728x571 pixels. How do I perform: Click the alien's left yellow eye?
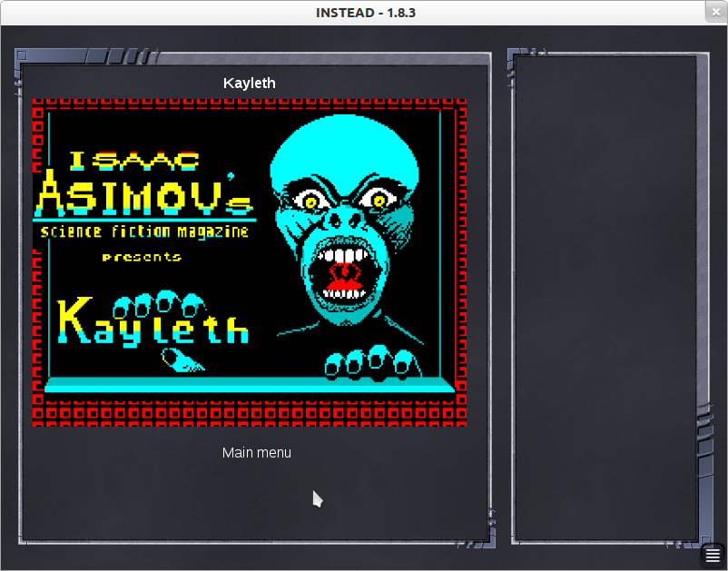tap(310, 202)
